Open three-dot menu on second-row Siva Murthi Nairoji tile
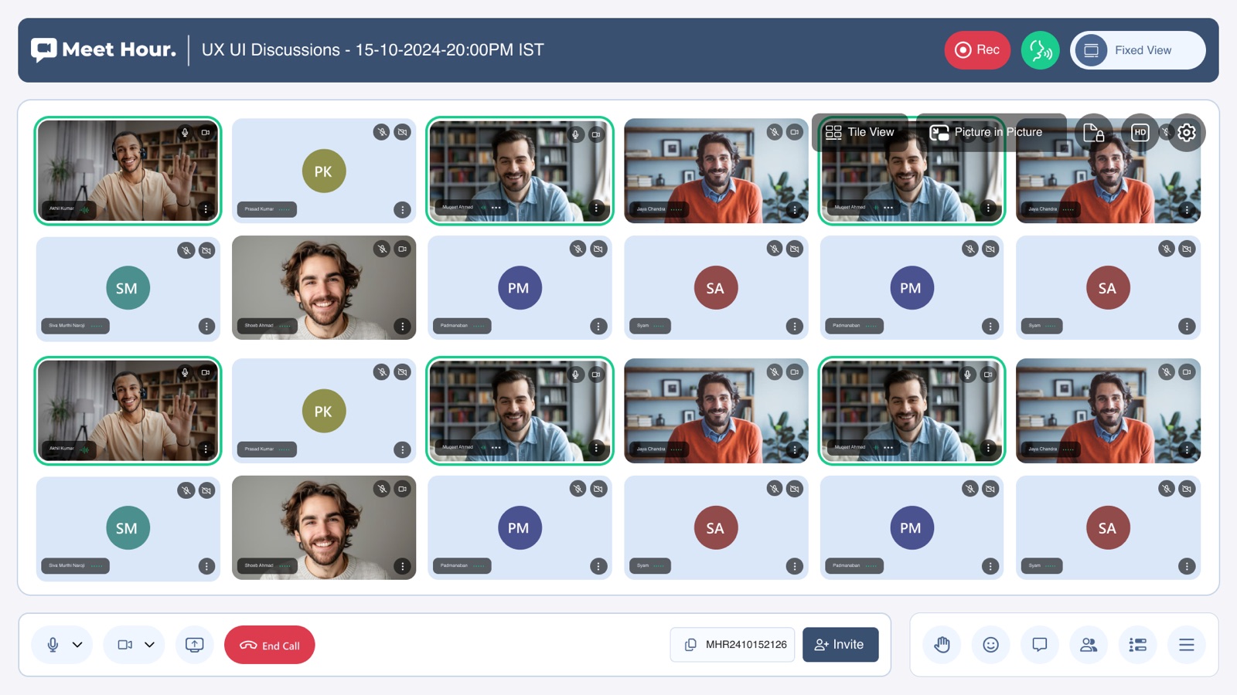The image size is (1237, 695). coord(206,326)
